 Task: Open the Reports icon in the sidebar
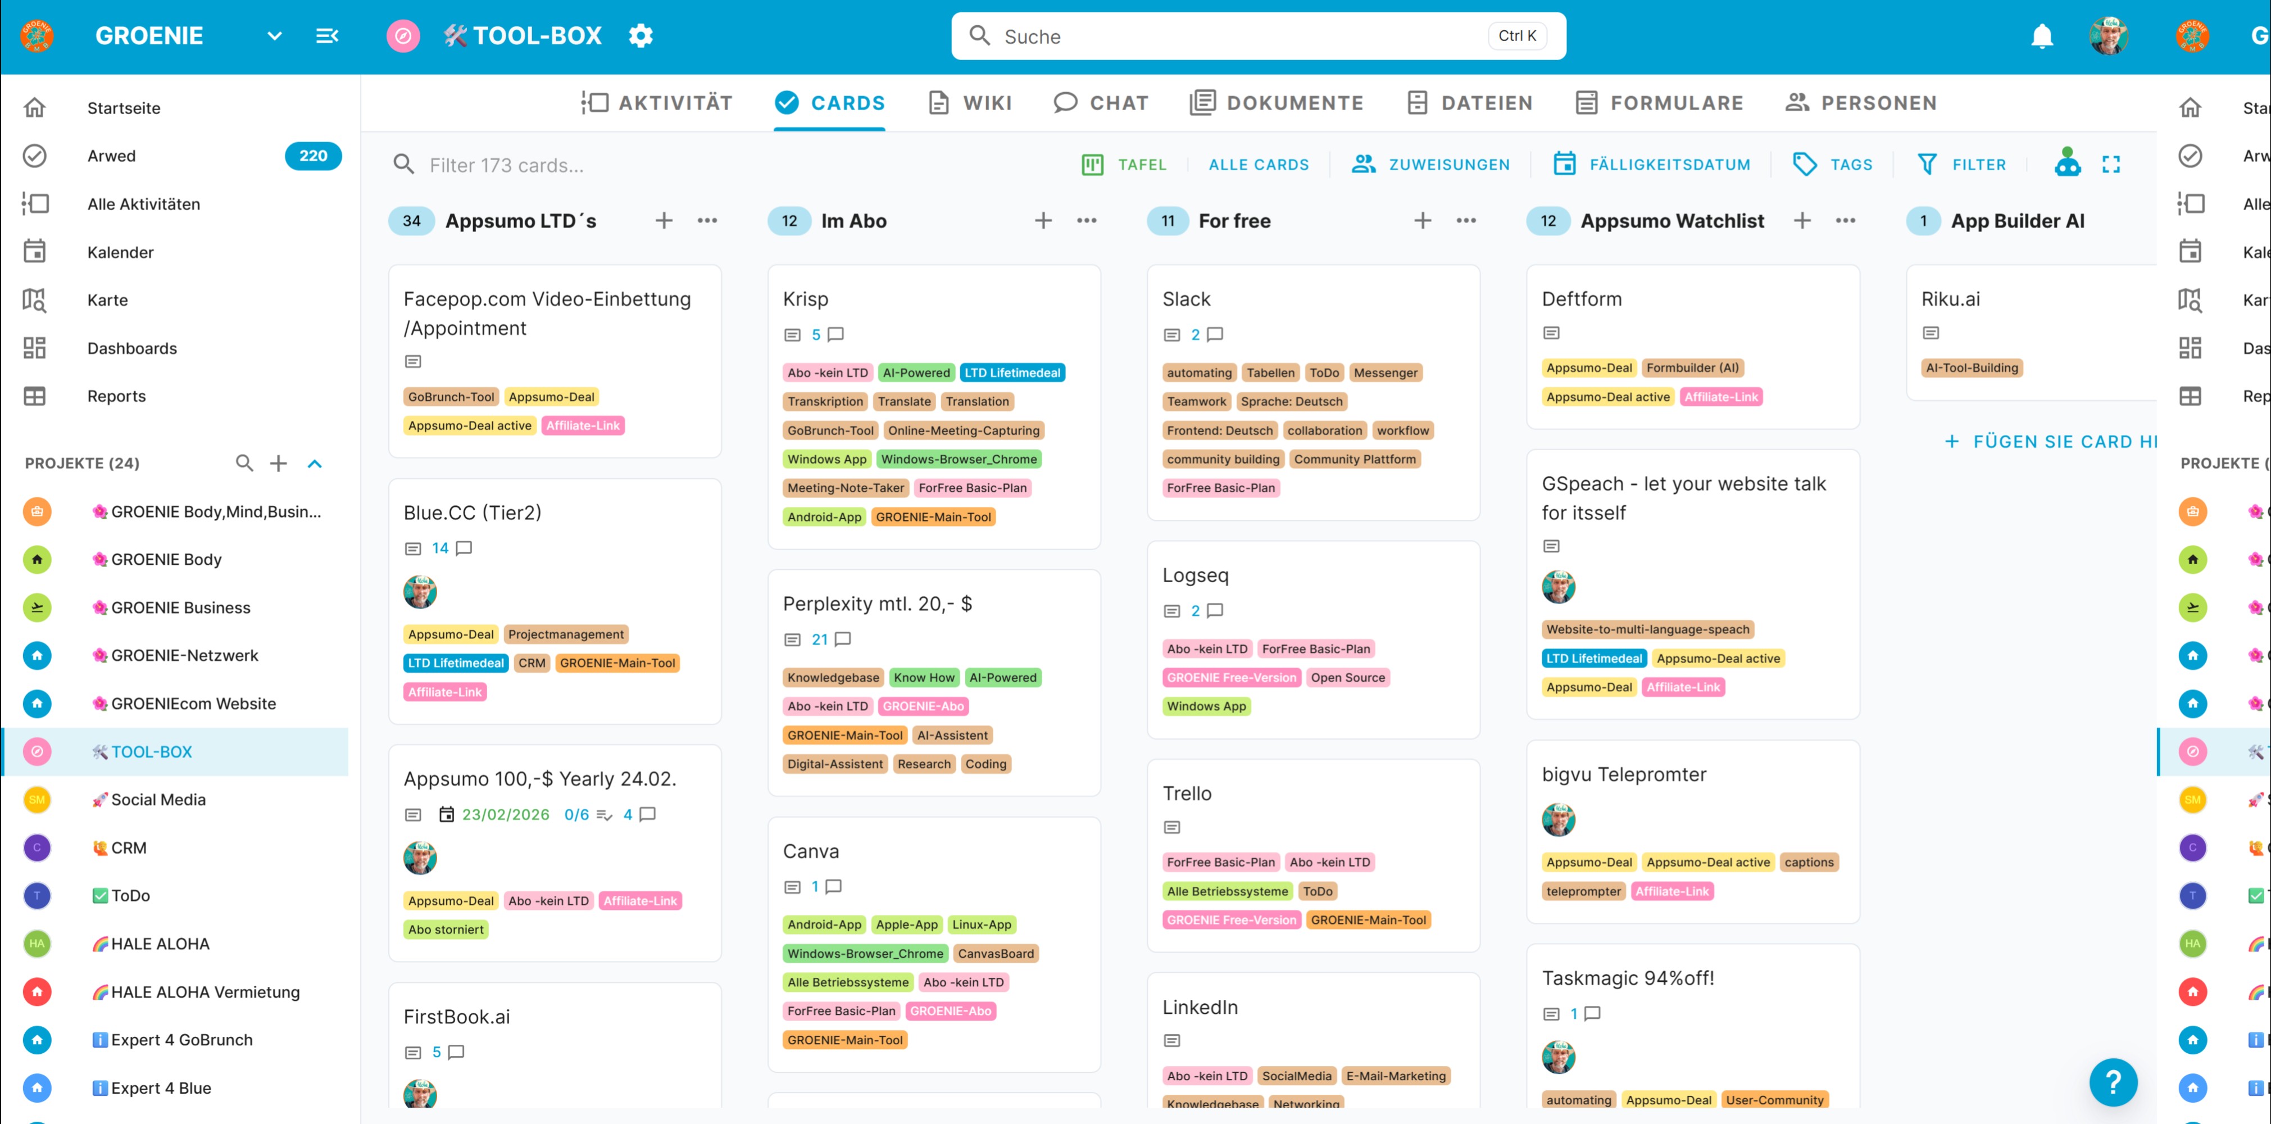click(35, 396)
